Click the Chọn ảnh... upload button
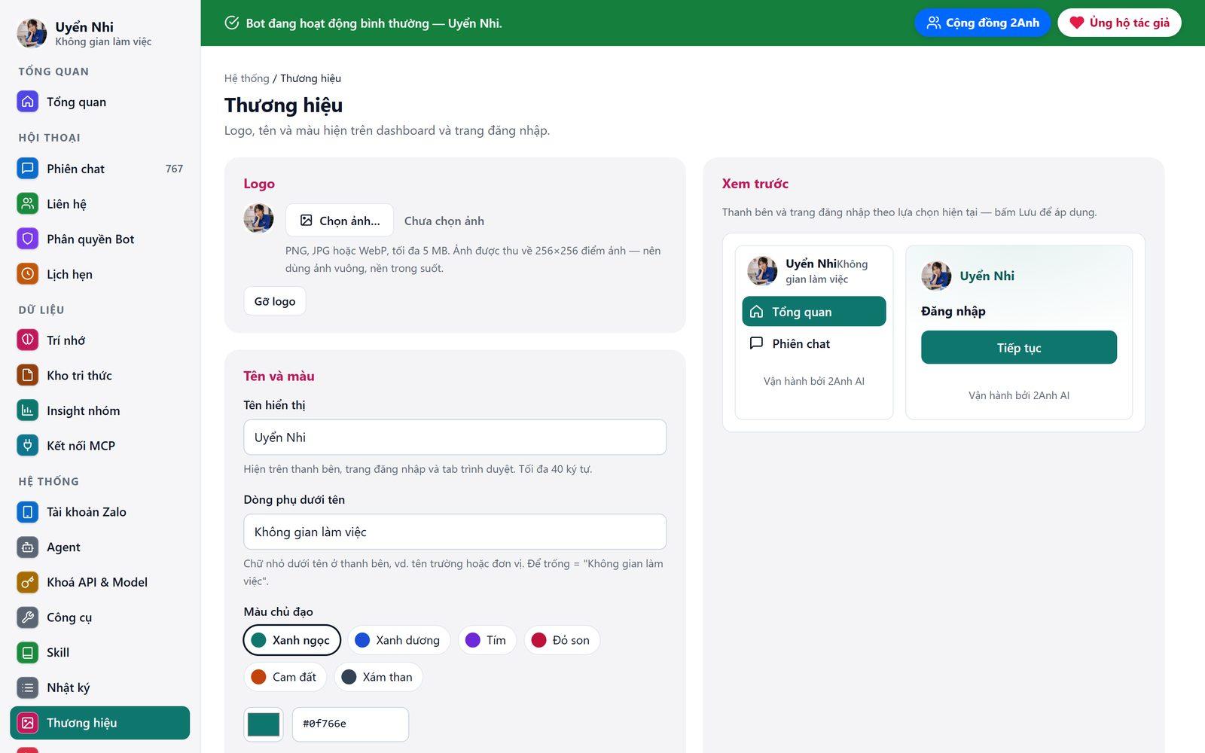The image size is (1205, 753). click(340, 221)
